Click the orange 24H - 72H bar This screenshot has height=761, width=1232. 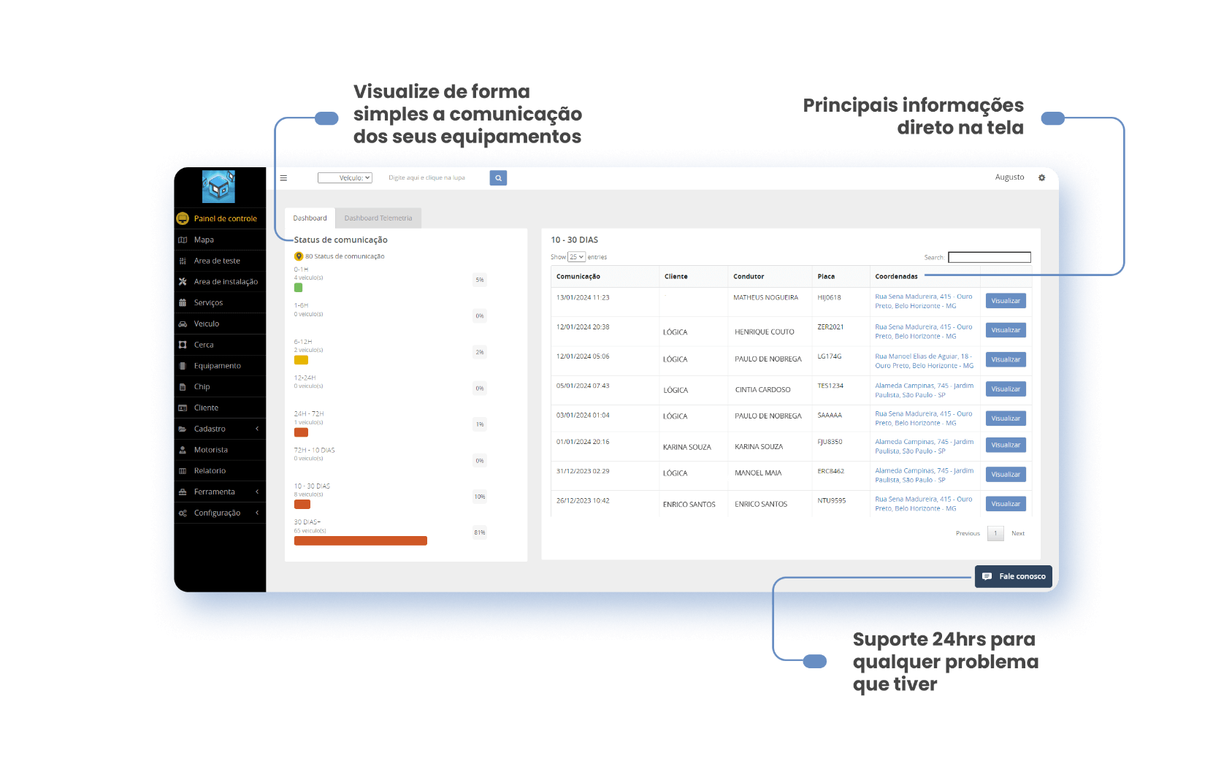click(x=301, y=432)
